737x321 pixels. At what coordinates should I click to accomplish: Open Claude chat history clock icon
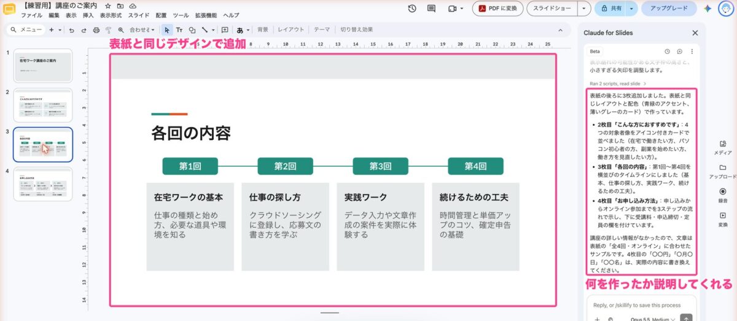click(x=668, y=52)
